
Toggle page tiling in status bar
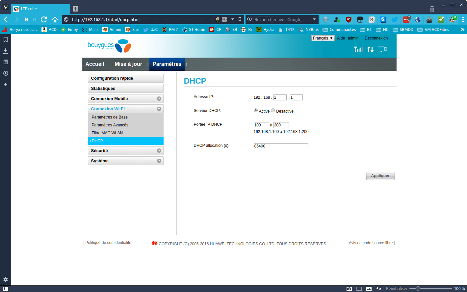pos(359,289)
